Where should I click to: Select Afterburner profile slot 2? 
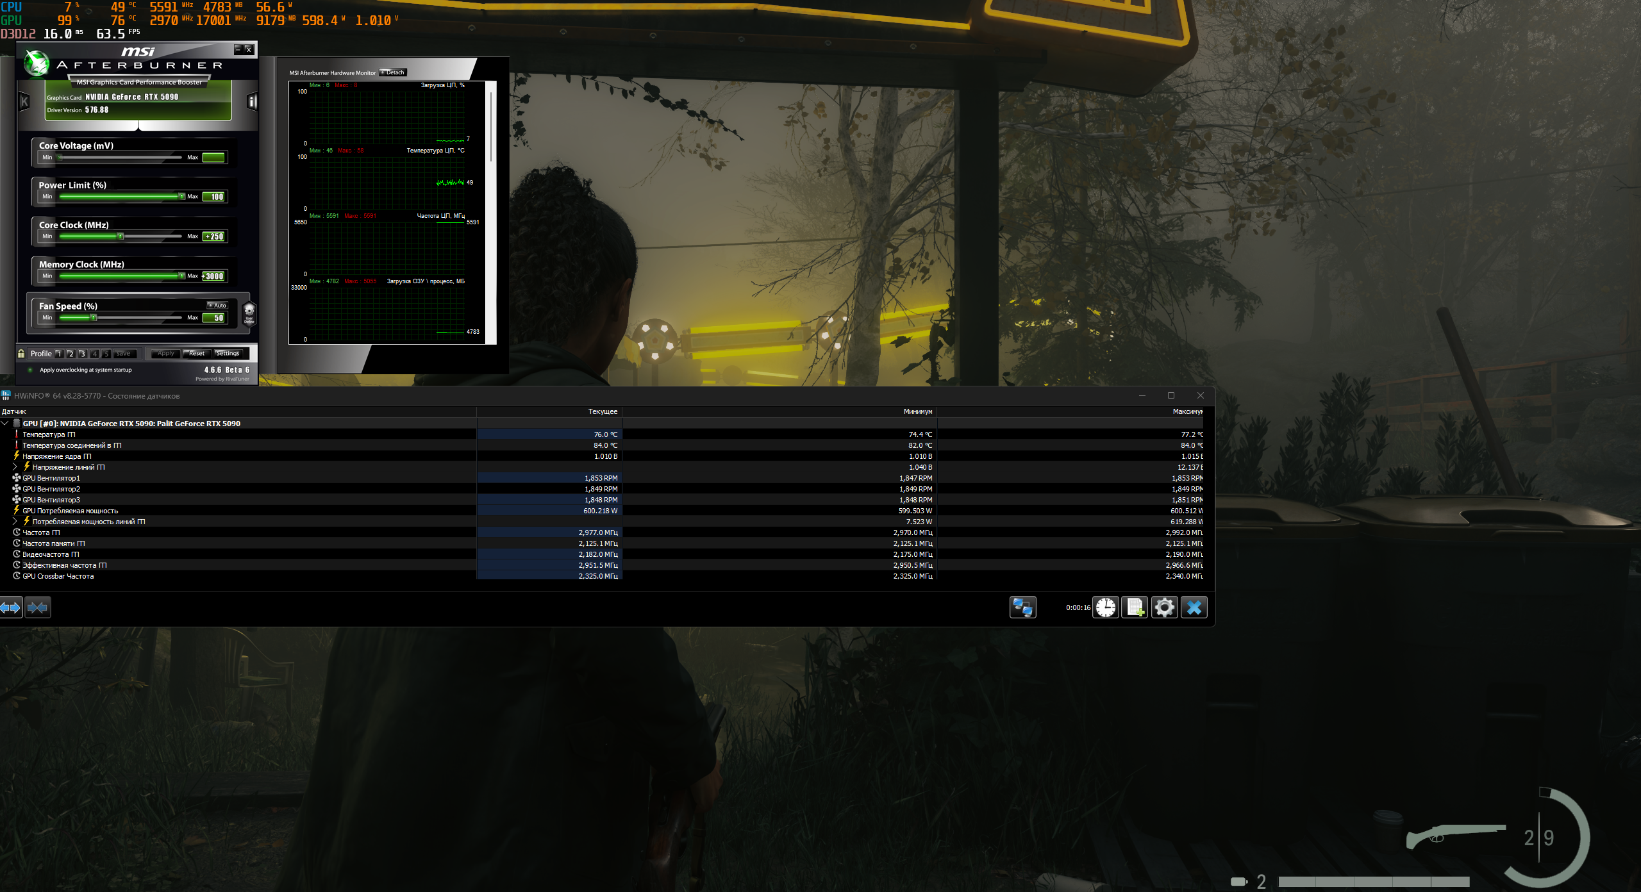[71, 353]
